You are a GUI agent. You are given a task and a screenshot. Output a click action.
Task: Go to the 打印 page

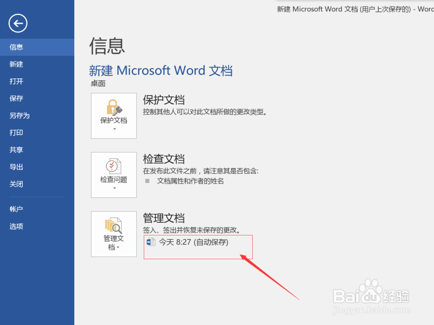pos(37,133)
